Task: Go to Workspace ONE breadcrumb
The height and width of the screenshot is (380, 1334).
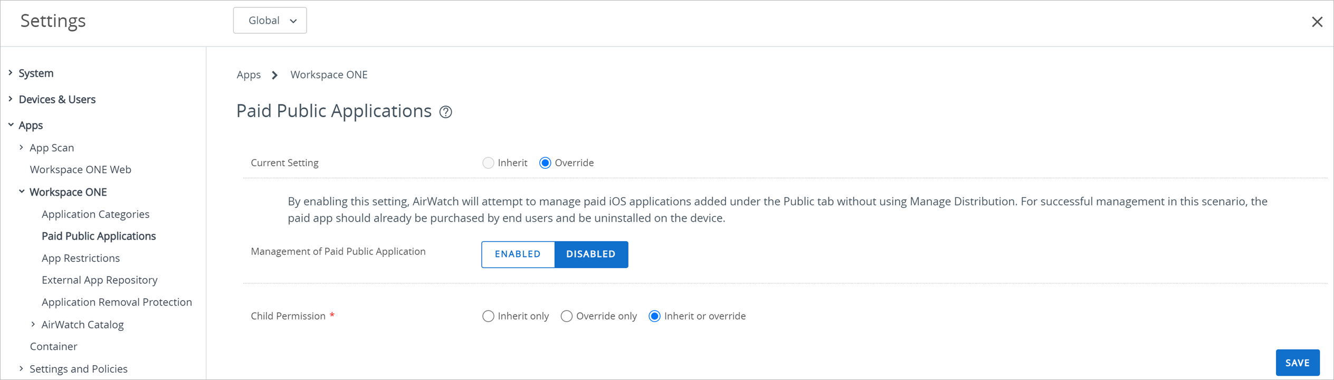Action: coord(329,75)
